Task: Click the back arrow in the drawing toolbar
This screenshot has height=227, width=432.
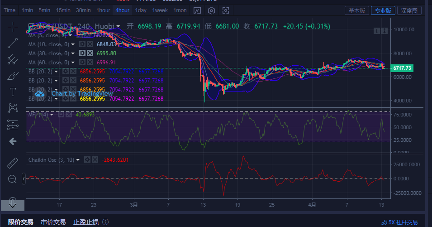Action: click(13, 141)
